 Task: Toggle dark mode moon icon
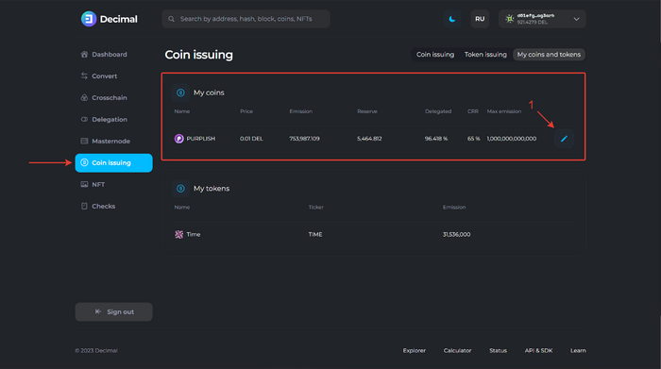pos(452,19)
